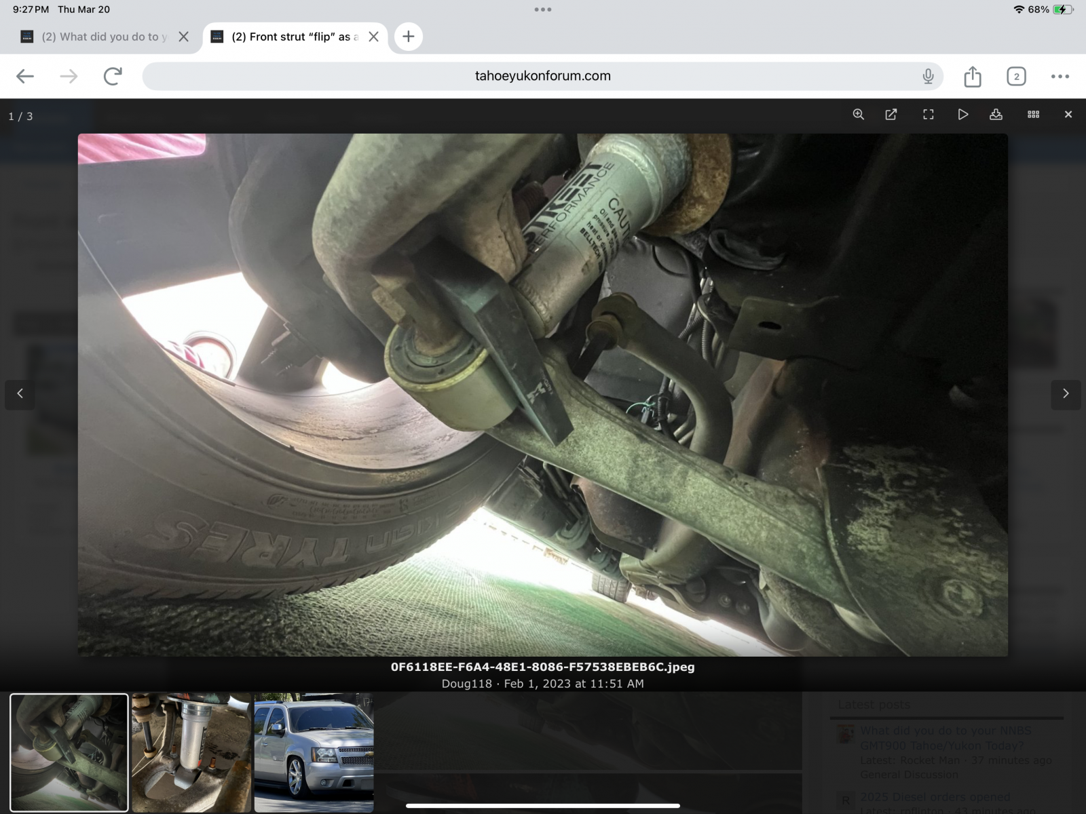This screenshot has height=814, width=1086.
Task: Tap the battery 68% indicator
Action: (x=1051, y=9)
